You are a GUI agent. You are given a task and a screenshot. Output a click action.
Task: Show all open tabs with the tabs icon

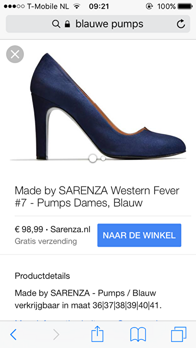point(179,334)
